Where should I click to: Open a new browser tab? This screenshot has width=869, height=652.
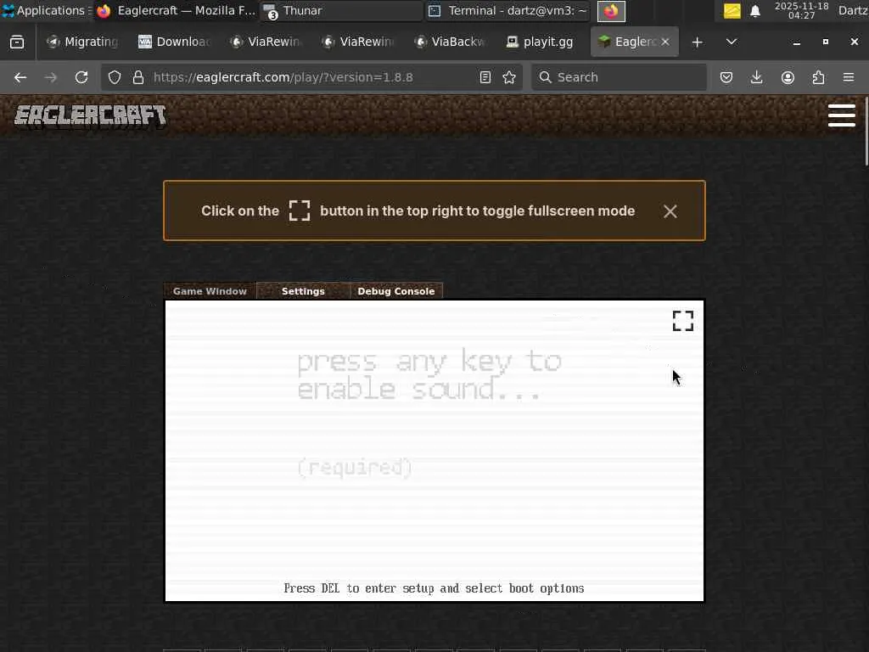[x=698, y=42]
